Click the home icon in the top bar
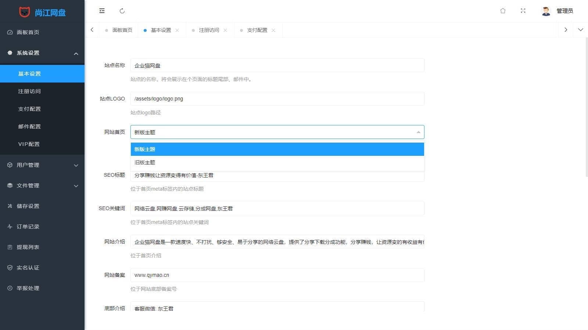The height and width of the screenshot is (330, 588). pos(503,11)
